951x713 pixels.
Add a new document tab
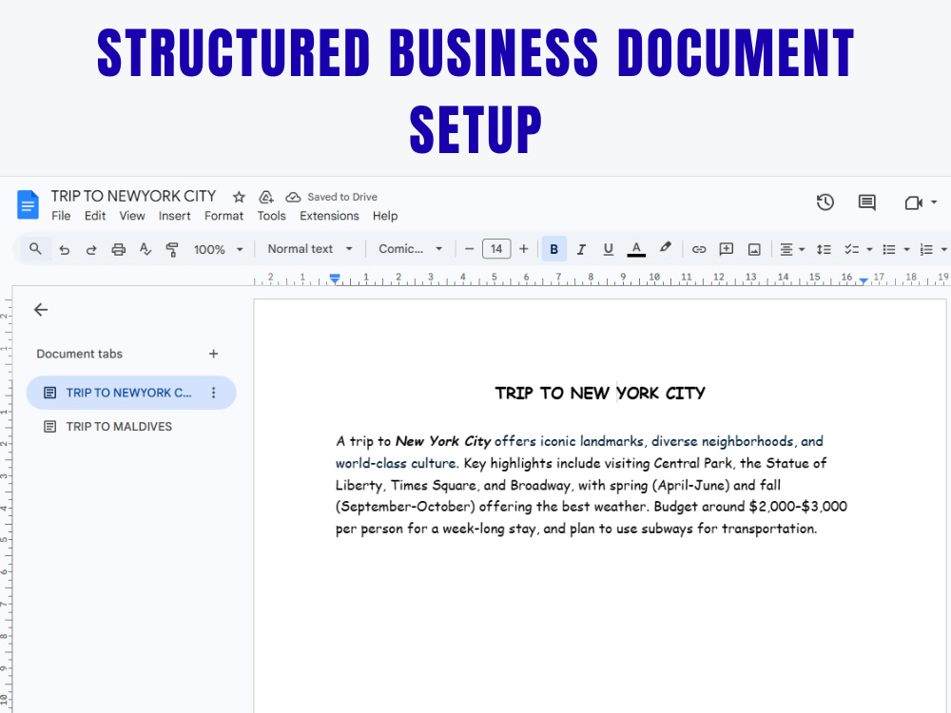pyautogui.click(x=213, y=354)
